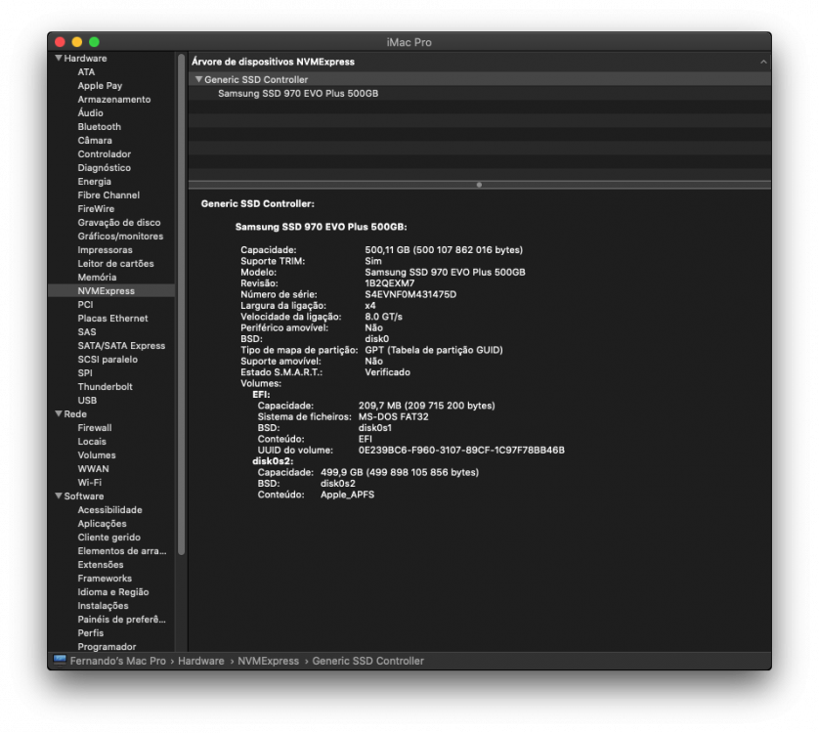Select Armazenamento in the sidebar
Screen dimensions: 819x733
114,100
